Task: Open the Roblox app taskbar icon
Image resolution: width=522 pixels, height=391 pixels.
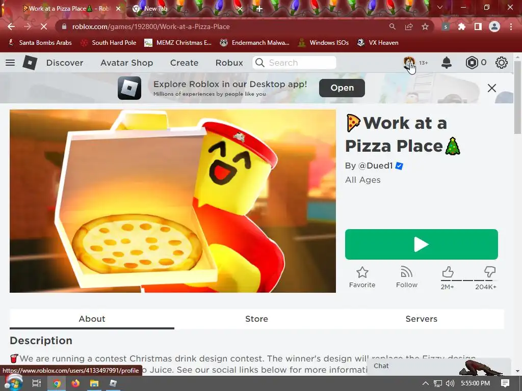Action: coord(113,383)
